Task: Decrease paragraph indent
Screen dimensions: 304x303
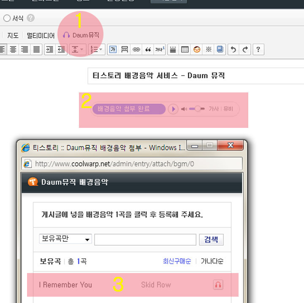Action: click(62, 49)
